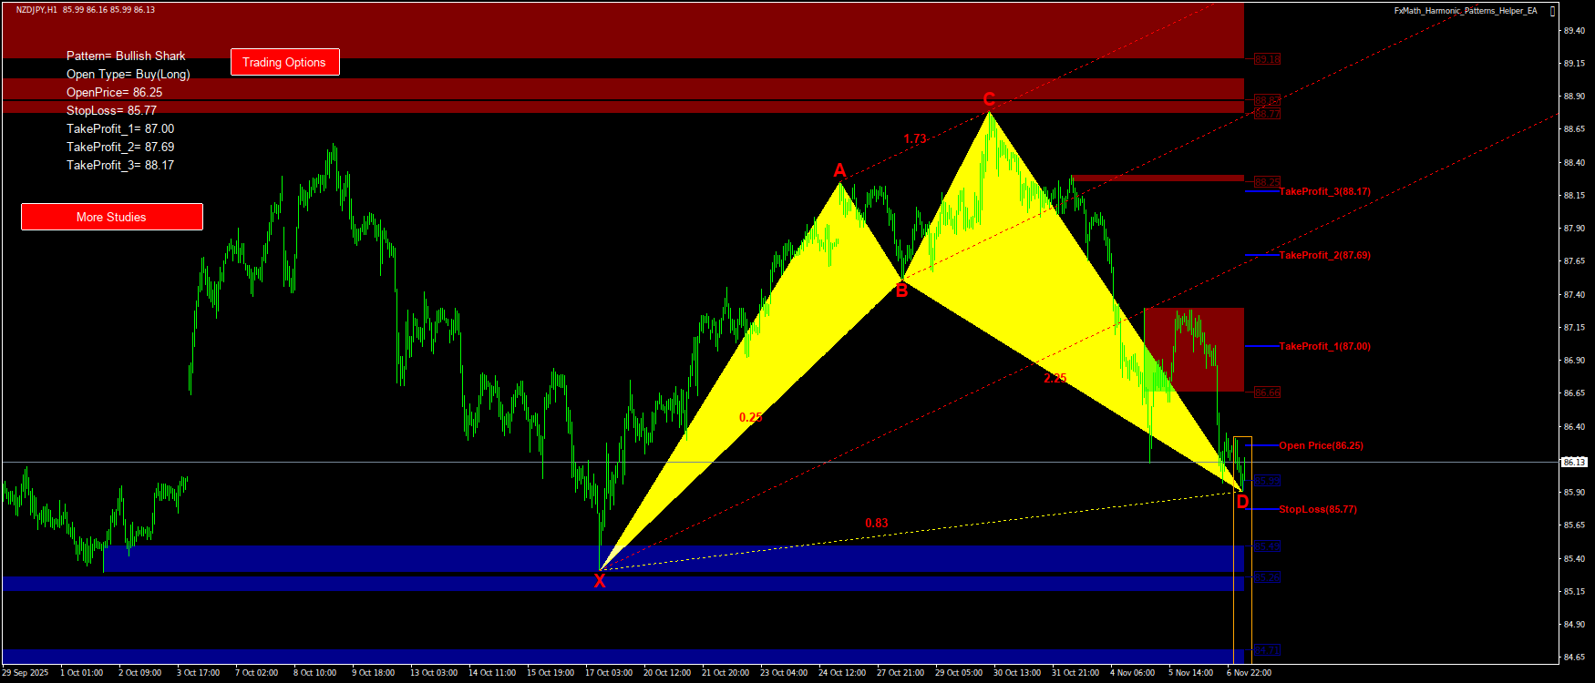
Task: Click the EA status icon beside FxMath_Harmonic_Patterns_Helper_EA
Action: click(1553, 11)
